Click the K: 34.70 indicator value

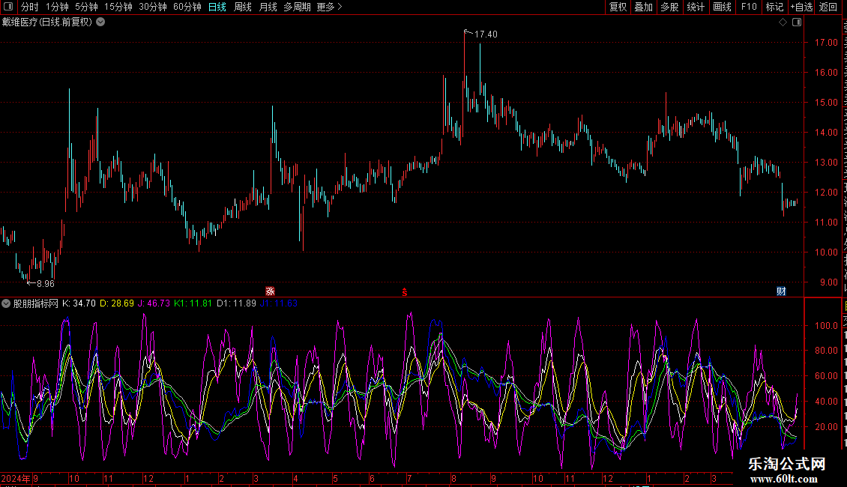(x=79, y=303)
